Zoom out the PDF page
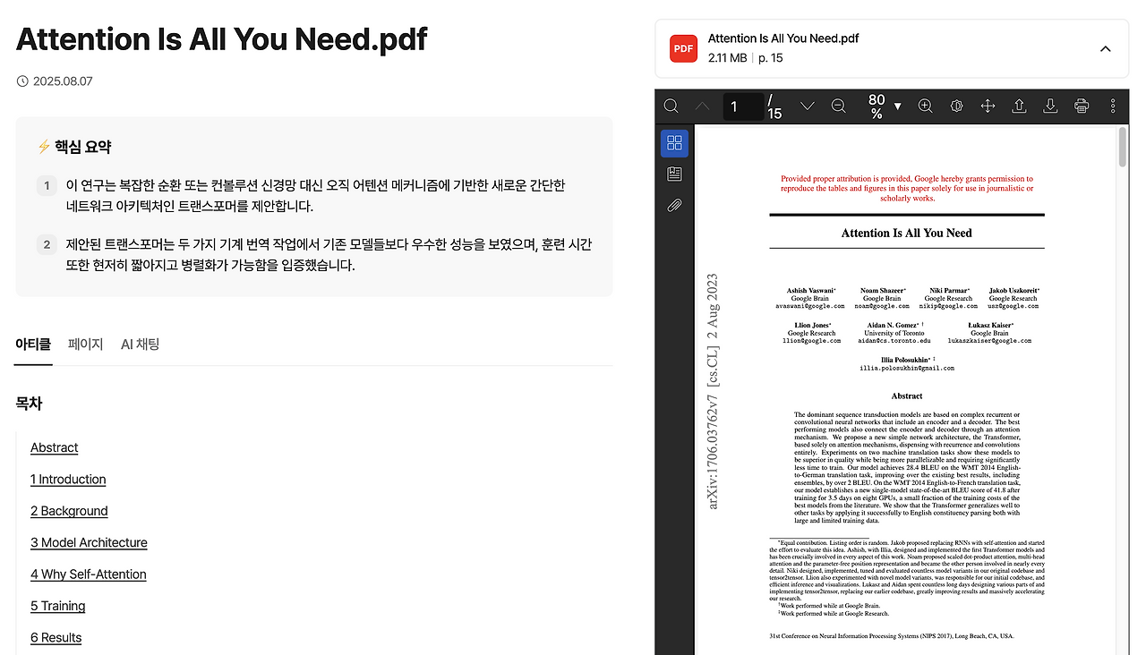 click(x=838, y=106)
